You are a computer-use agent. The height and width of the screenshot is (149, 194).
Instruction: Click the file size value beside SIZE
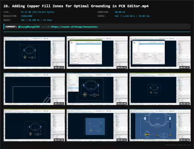point(38,12)
